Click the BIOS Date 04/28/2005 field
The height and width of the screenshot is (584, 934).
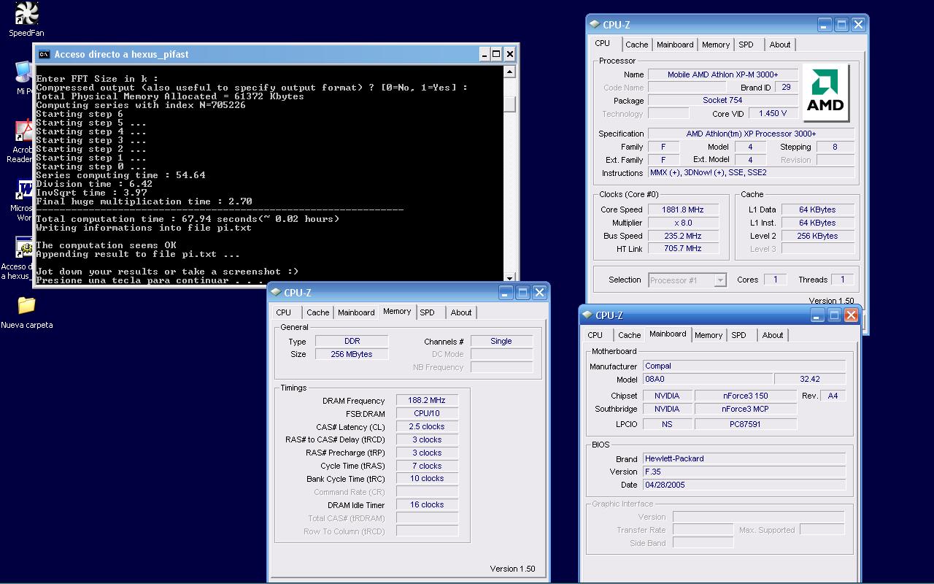coord(744,485)
